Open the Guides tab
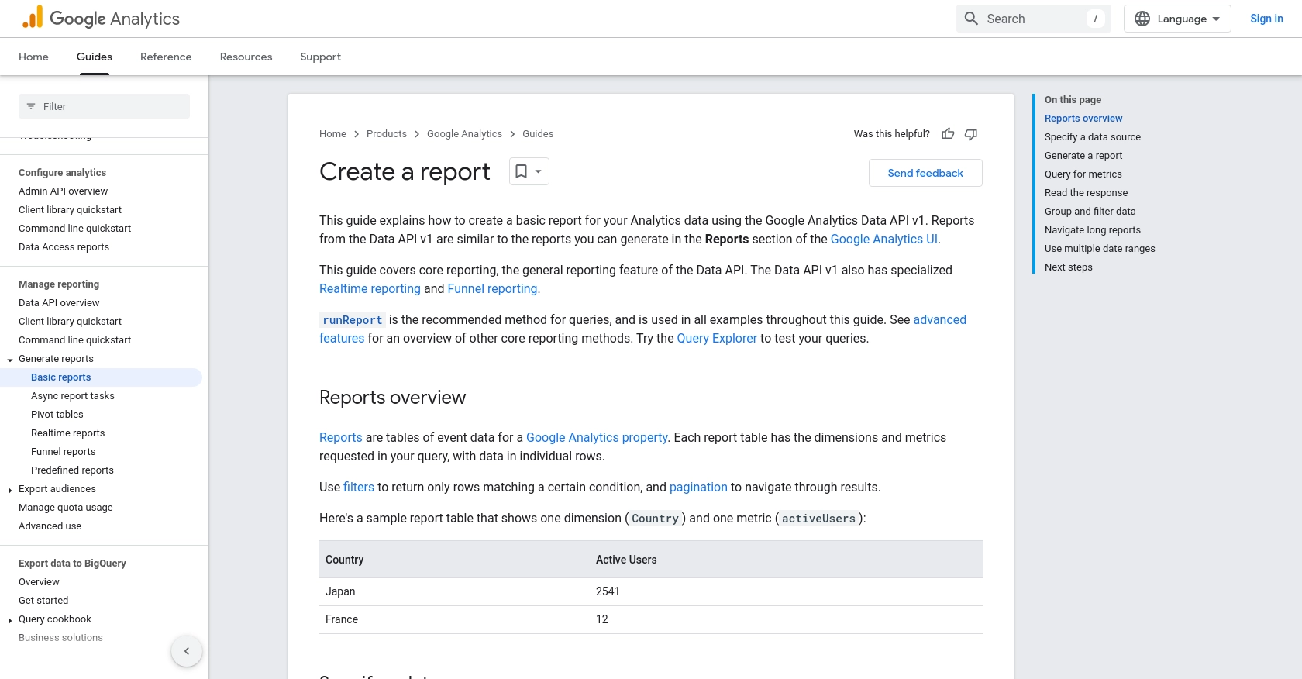Viewport: 1302px width, 679px height. pos(95,57)
